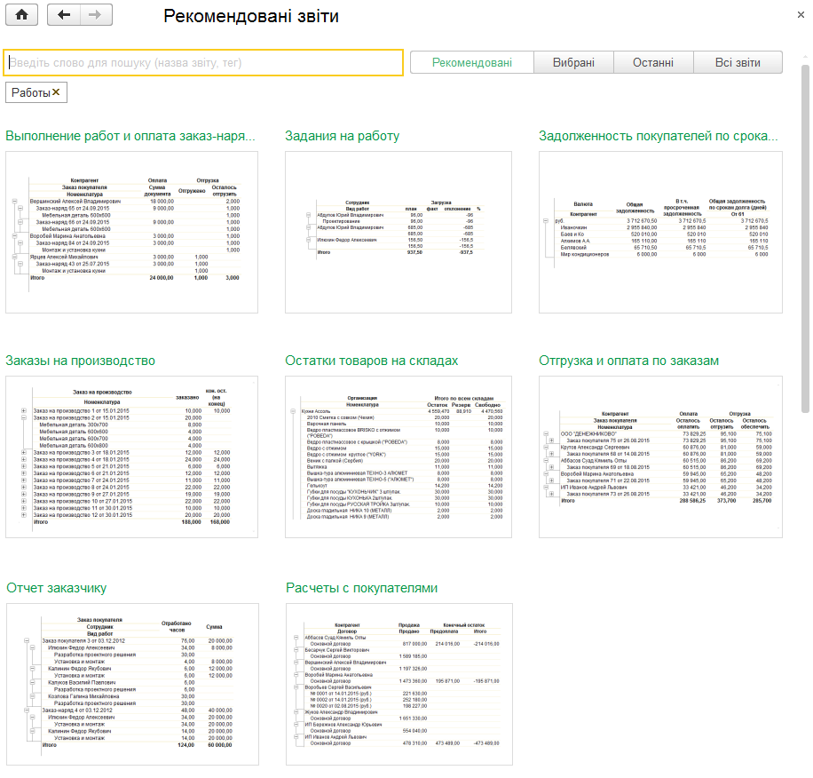Open the Отчет заказчику report link
The image size is (813, 778).
point(57,588)
